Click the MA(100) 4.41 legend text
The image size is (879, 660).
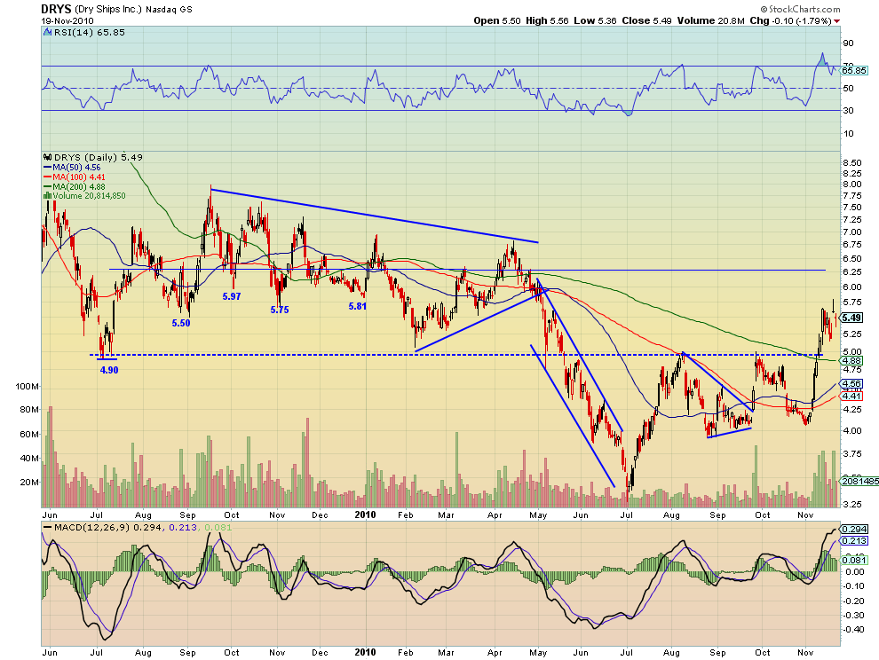tap(79, 177)
